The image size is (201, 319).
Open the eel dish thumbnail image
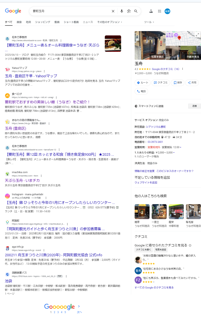click(x=113, y=43)
